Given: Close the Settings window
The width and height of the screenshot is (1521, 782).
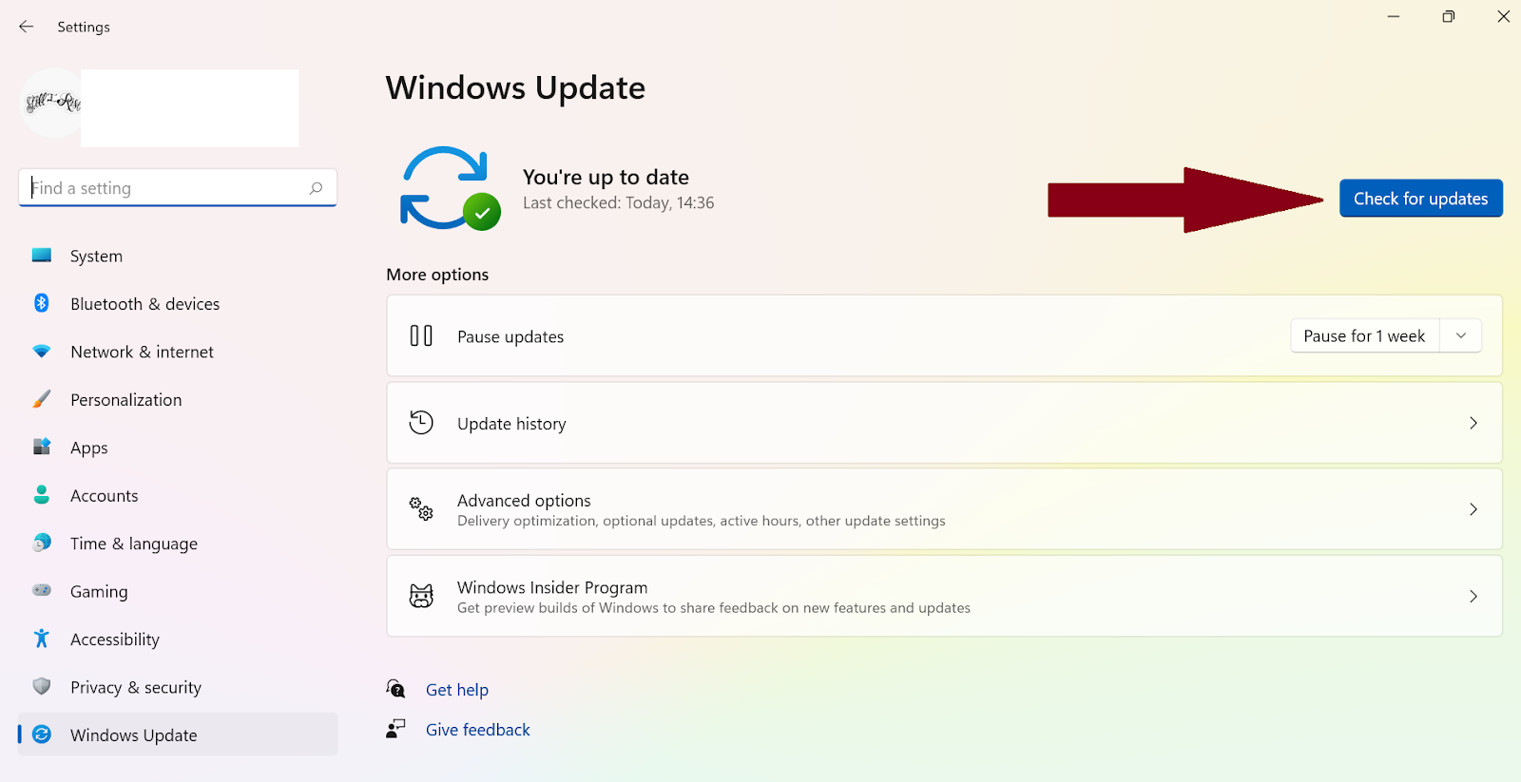Looking at the screenshot, I should (1504, 16).
